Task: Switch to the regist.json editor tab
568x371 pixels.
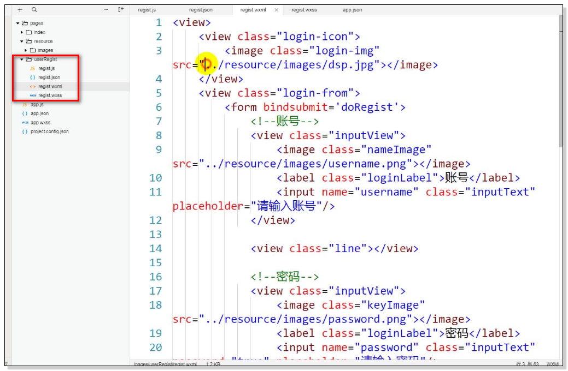Action: pyautogui.click(x=201, y=10)
